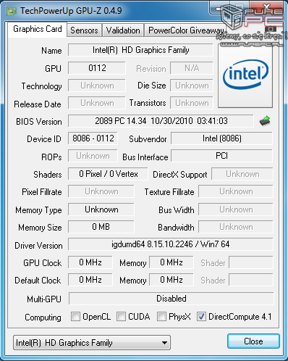Viewport: 288px width, 361px height.
Task: Click the Device ID value 8086 - 0112
Action: tap(93, 138)
